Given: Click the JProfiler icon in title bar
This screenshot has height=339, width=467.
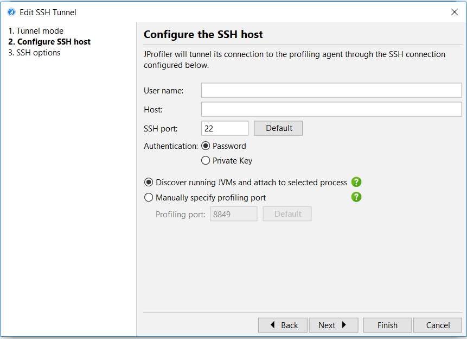Looking at the screenshot, I should pyautogui.click(x=11, y=12).
